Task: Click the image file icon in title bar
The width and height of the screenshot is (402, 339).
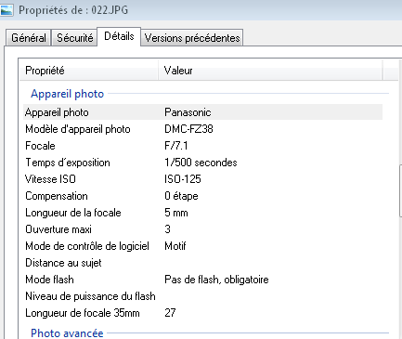Action: (x=6, y=9)
